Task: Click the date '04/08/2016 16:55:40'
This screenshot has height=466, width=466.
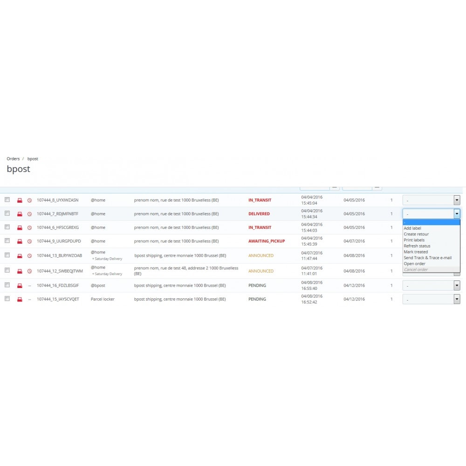Action: pos(312,286)
